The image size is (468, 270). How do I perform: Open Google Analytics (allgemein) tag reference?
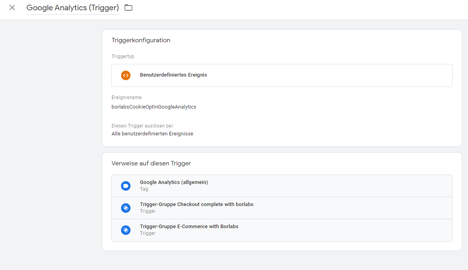282,186
